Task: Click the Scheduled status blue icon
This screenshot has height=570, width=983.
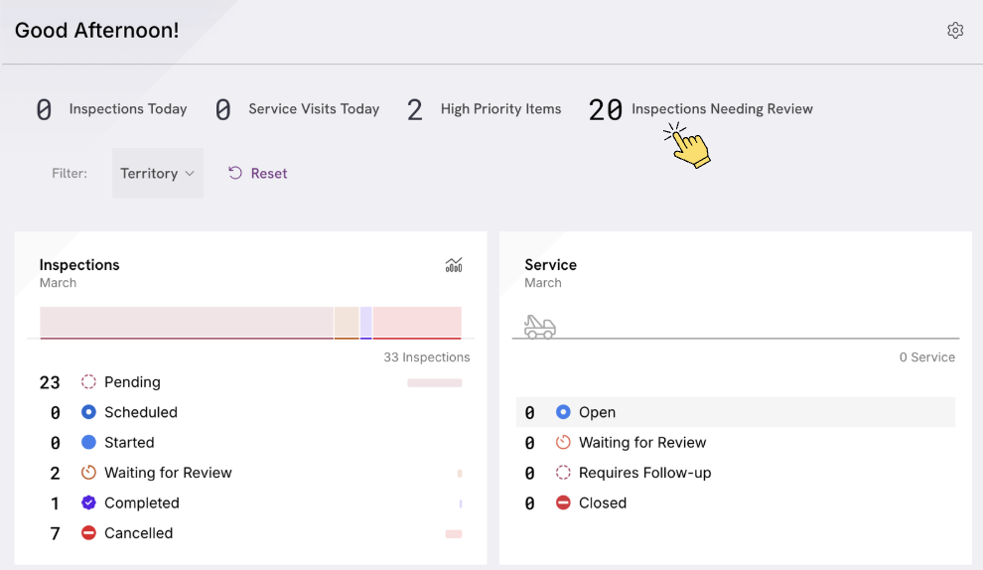Action: pos(88,412)
